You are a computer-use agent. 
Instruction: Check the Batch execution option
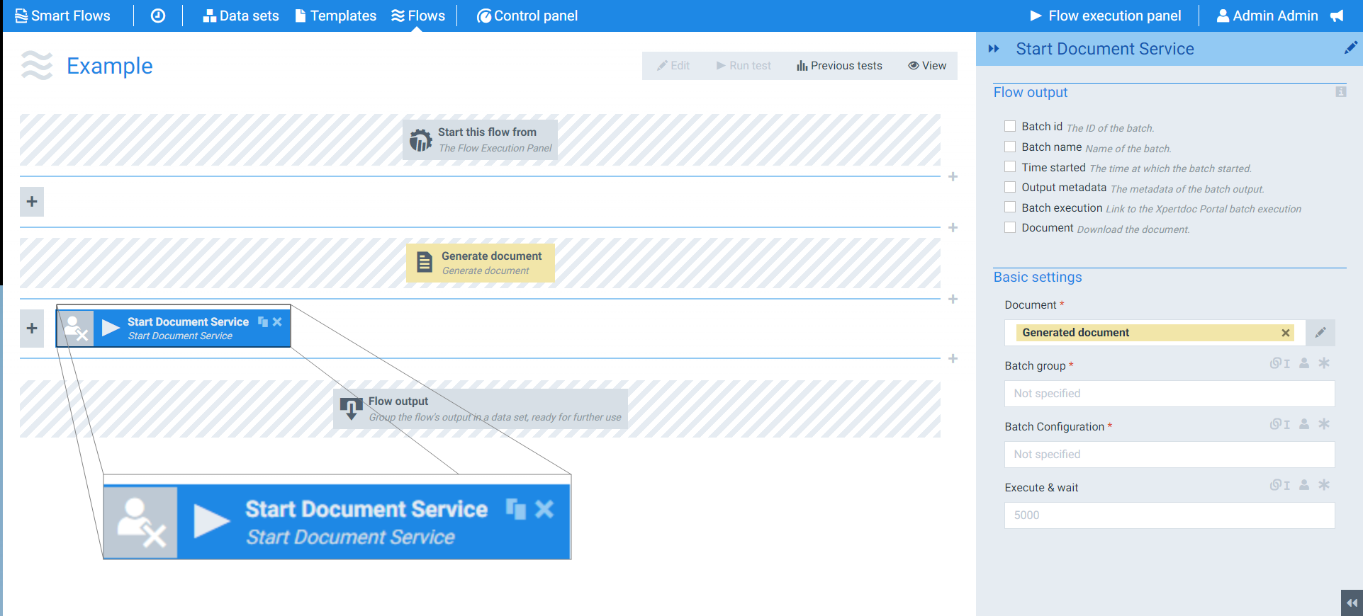[x=1010, y=207]
